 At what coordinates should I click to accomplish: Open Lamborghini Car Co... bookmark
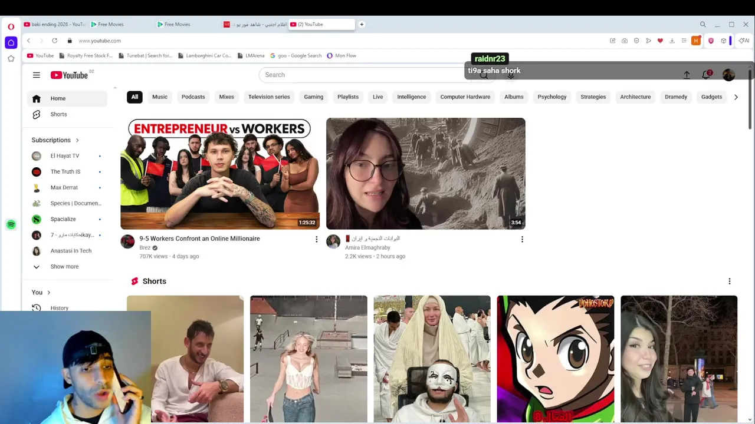[204, 55]
